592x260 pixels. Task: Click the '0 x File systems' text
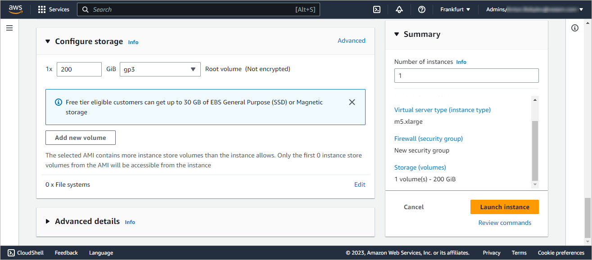68,184
